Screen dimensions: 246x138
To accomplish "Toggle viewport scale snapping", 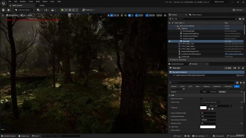I will [147, 15].
